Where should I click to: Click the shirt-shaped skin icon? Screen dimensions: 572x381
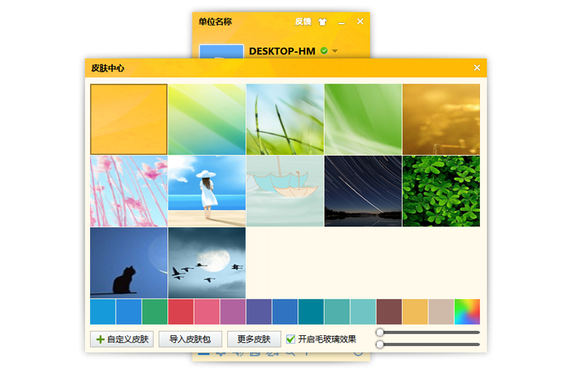(322, 21)
